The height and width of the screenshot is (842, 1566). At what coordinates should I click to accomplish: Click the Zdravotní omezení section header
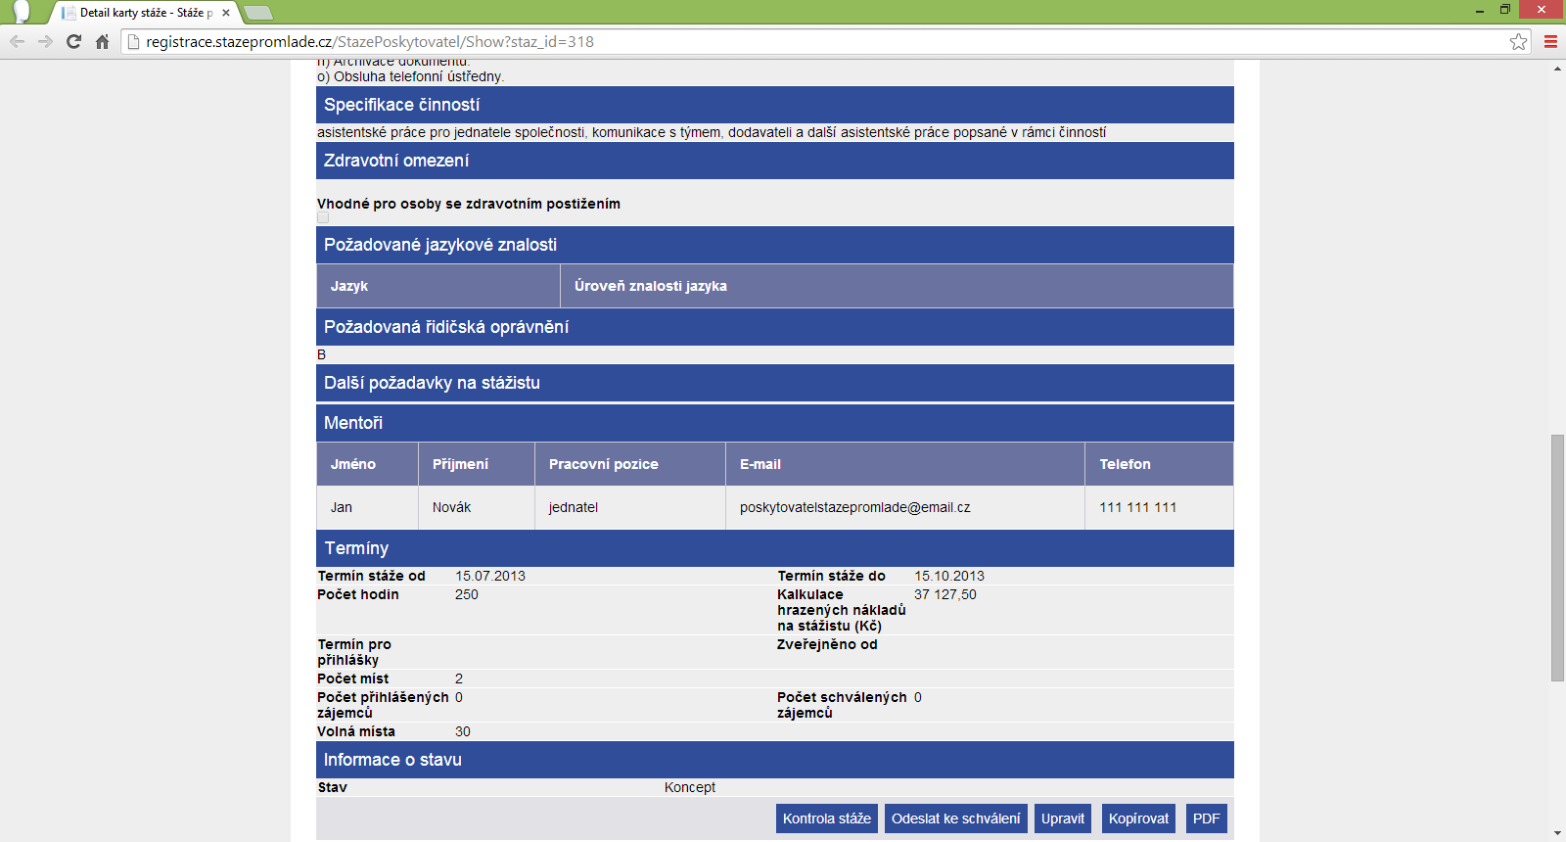[775, 161]
